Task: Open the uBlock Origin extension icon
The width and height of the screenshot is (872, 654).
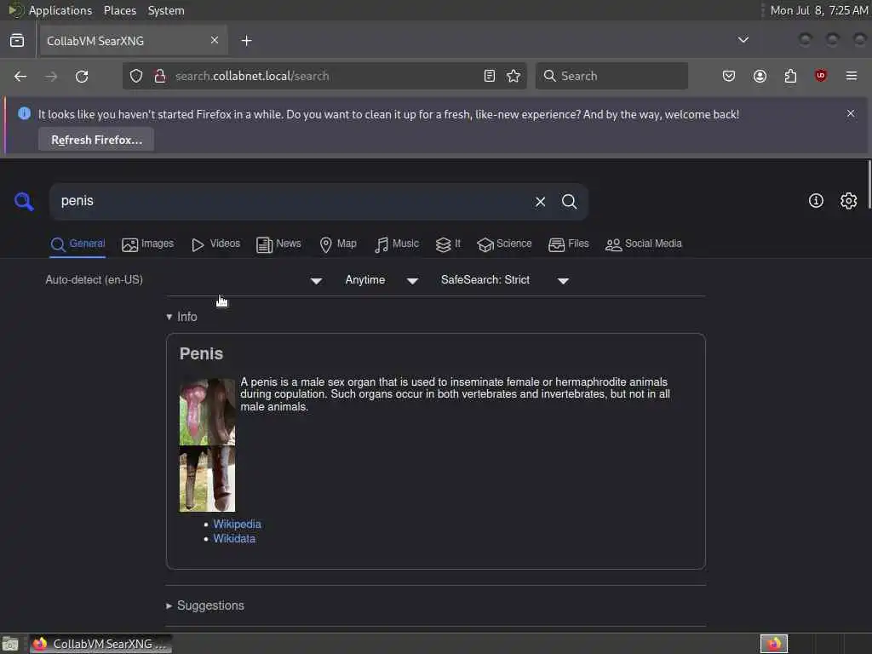Action: point(821,76)
